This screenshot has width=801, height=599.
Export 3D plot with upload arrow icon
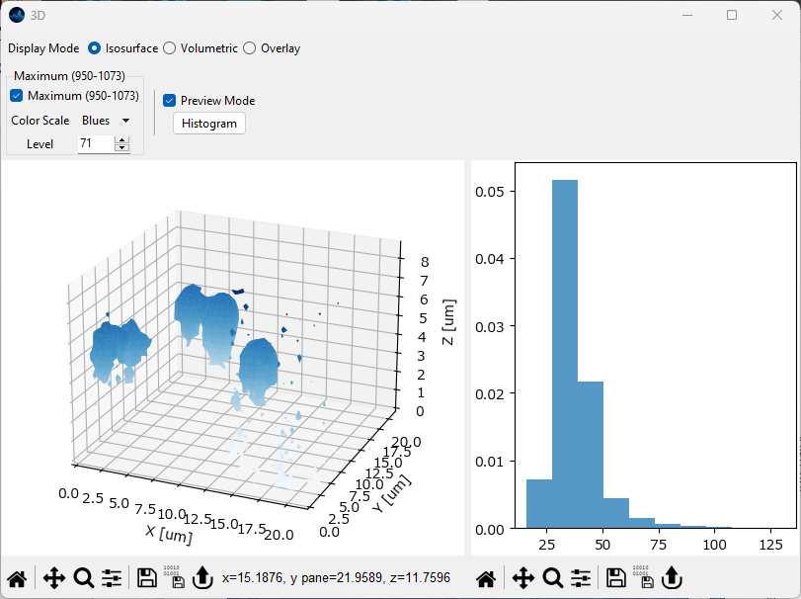point(201,578)
